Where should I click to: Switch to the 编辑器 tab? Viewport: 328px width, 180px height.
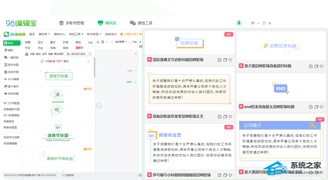107,23
